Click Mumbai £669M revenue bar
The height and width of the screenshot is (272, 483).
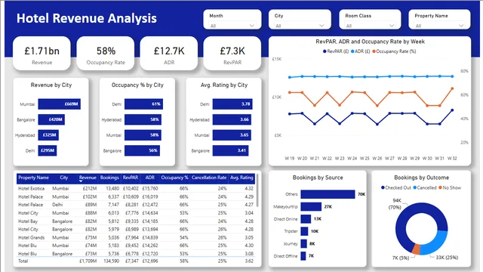59,104
